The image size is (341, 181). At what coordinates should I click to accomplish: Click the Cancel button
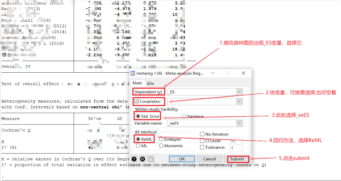click(209, 159)
